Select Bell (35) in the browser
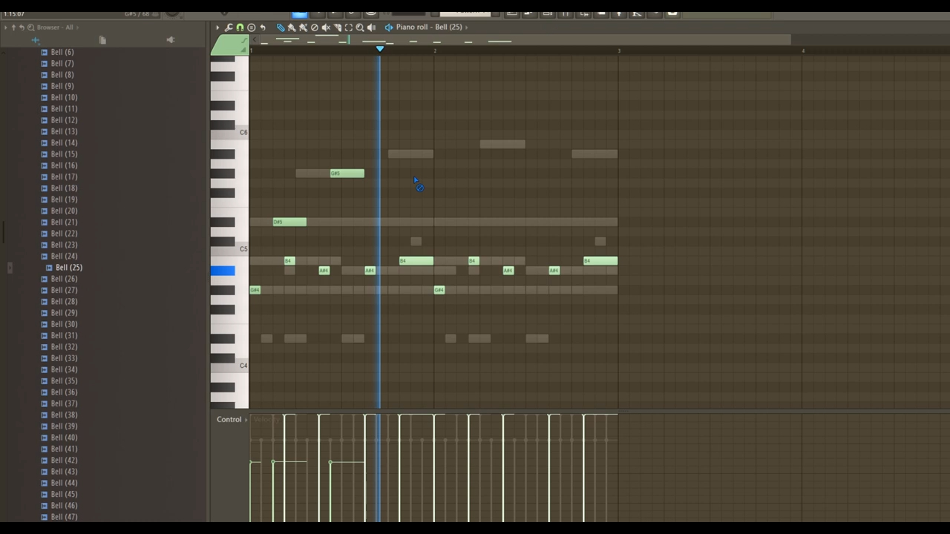The width and height of the screenshot is (950, 534). click(x=64, y=380)
